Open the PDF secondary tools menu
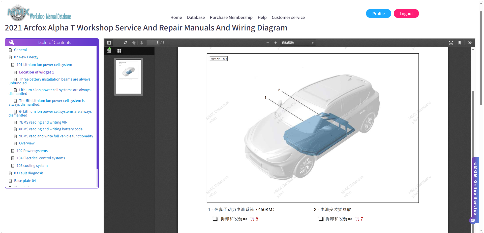The width and height of the screenshot is (484, 233). point(470,43)
